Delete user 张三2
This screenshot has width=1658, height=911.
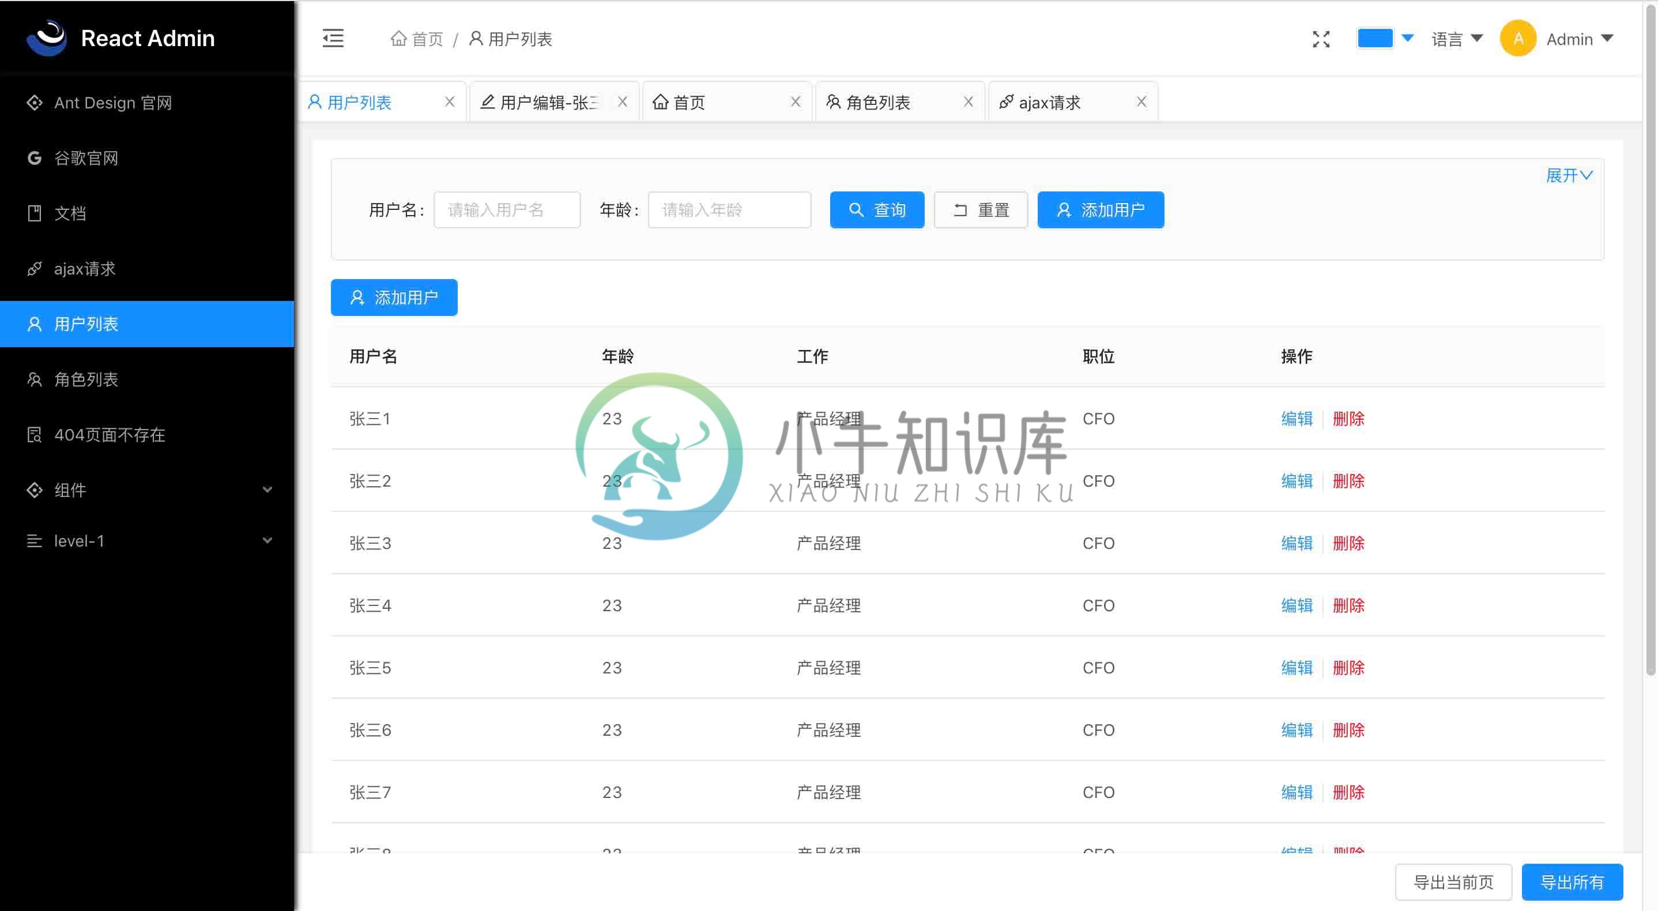click(1348, 481)
